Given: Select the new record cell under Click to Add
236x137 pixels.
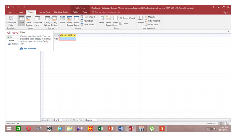Looking at the screenshot, I should coord(68,38).
